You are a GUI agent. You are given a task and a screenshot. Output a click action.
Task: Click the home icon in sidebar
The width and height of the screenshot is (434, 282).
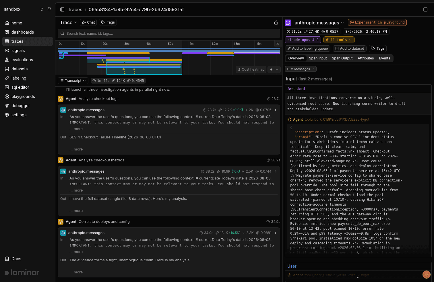pyautogui.click(x=7, y=23)
